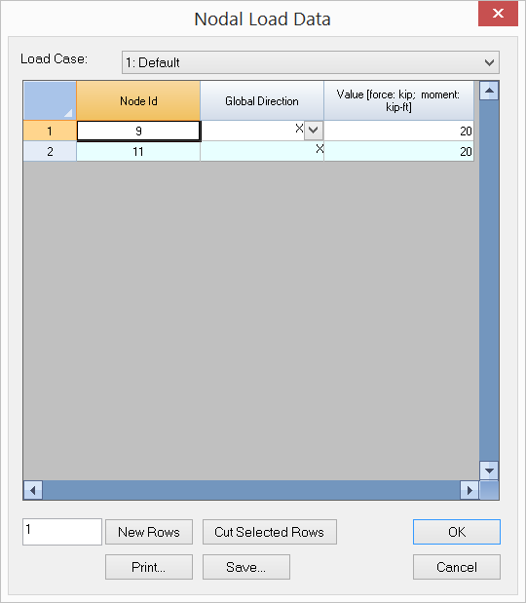Viewport: 526px width, 603px height.
Task: Select the Global Direction cell in row 2
Action: pyautogui.click(x=262, y=151)
